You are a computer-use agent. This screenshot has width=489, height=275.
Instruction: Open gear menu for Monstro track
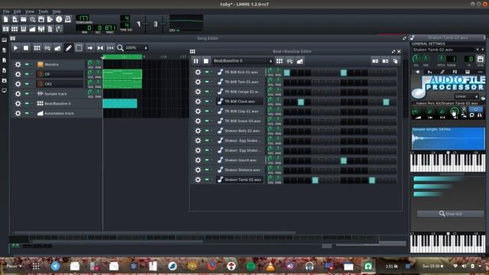18,64
